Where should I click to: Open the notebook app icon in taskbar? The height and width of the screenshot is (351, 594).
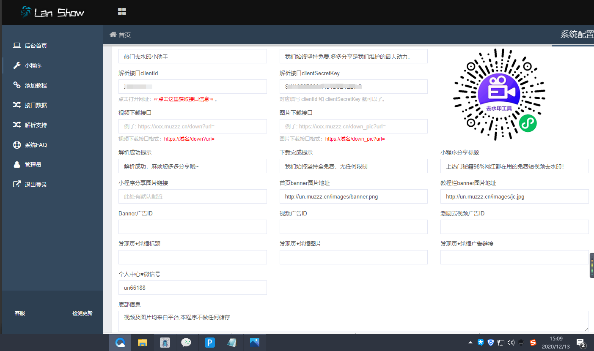(x=232, y=343)
